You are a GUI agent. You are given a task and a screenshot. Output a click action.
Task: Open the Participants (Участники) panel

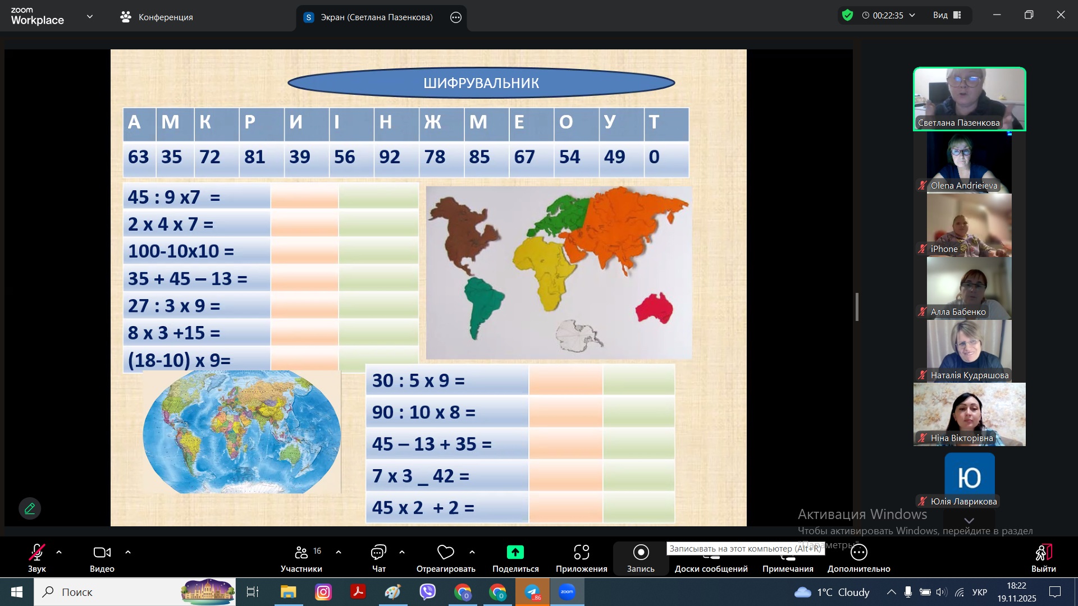tap(302, 553)
